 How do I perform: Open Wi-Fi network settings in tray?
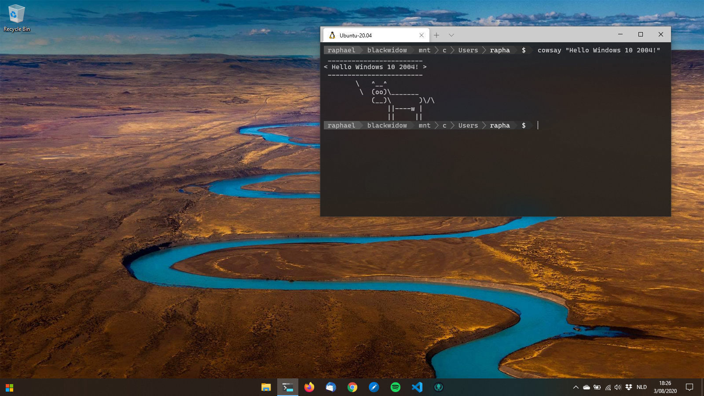coord(608,387)
